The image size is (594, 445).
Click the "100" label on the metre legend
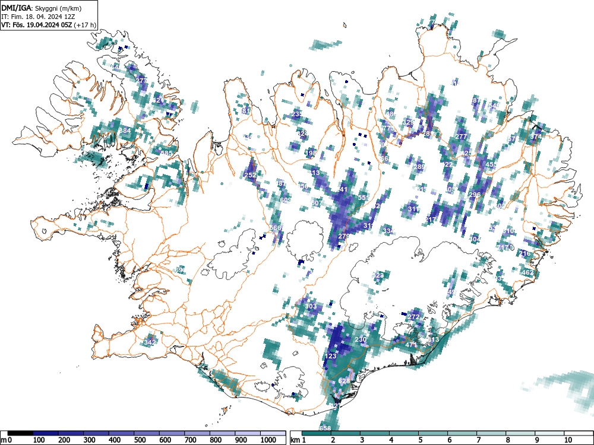pyautogui.click(x=39, y=440)
